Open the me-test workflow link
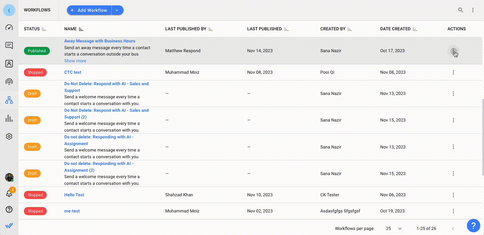Viewport: 484px width, 235px height. (x=72, y=211)
